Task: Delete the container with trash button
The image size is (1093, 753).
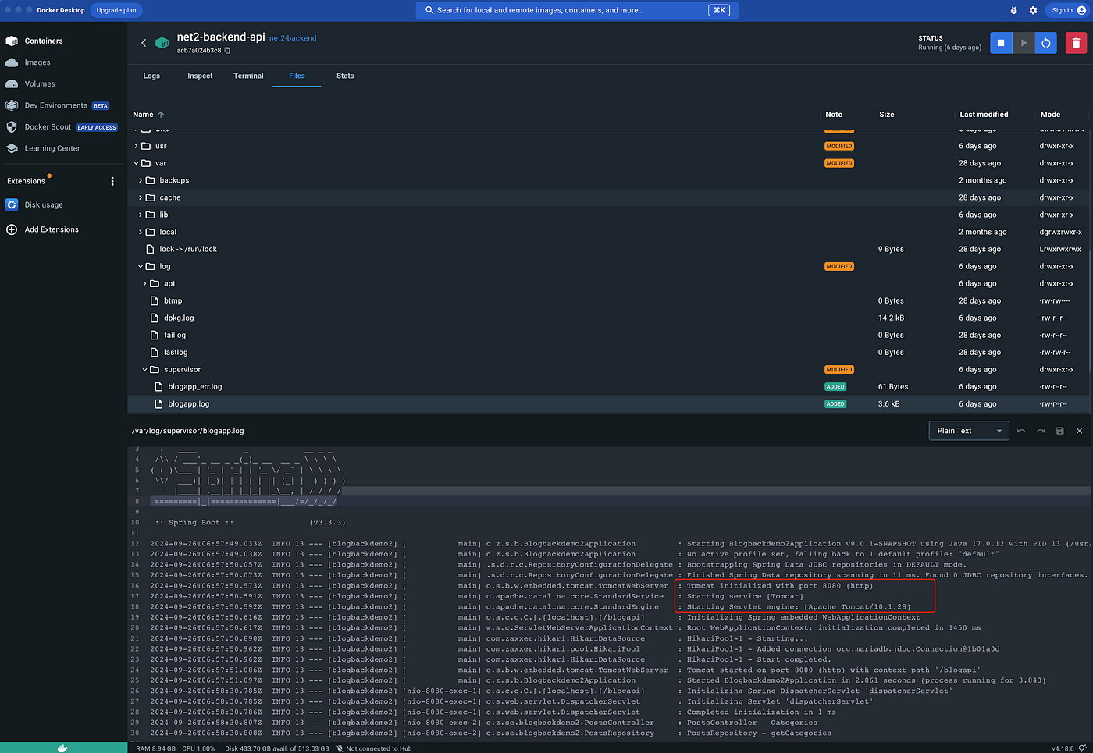Action: pos(1076,43)
